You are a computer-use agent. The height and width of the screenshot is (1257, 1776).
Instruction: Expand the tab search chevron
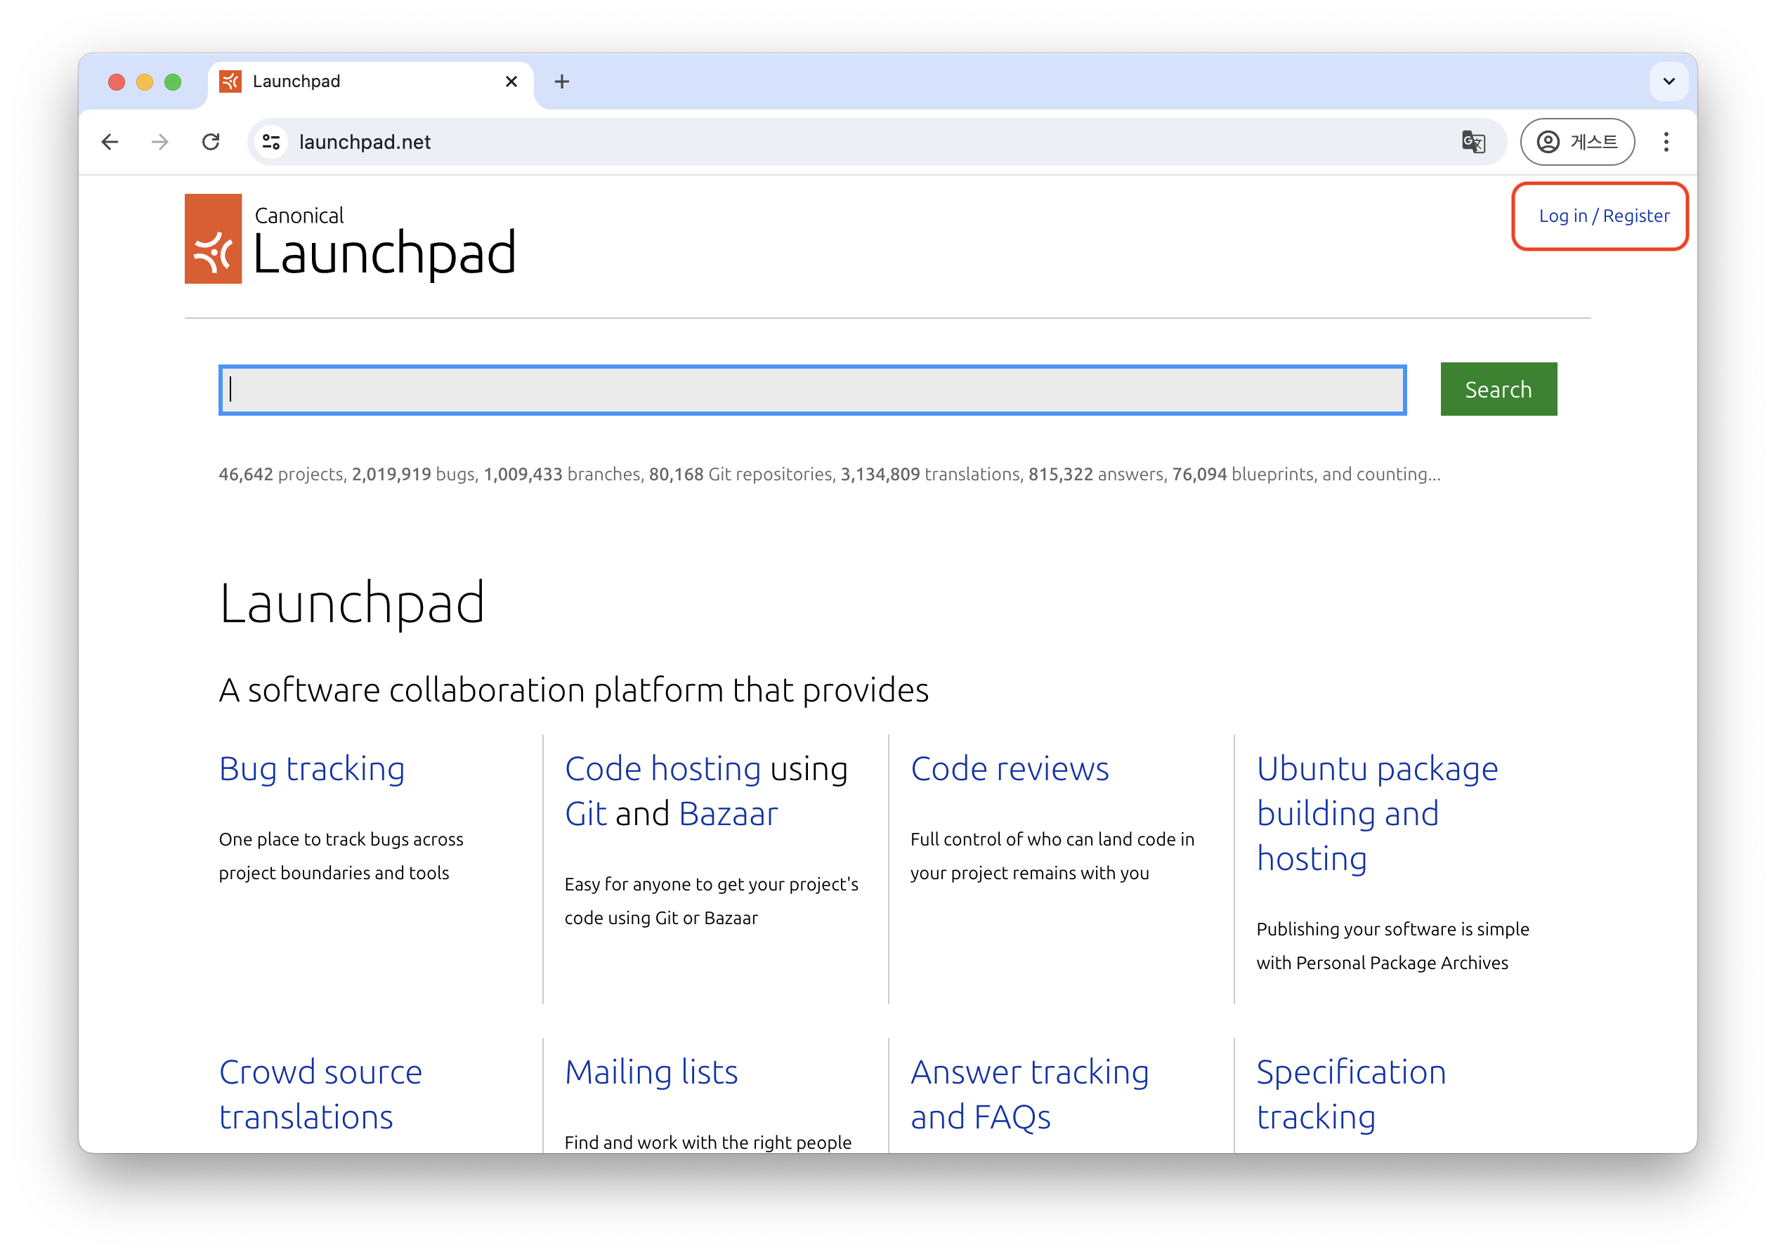1669,81
